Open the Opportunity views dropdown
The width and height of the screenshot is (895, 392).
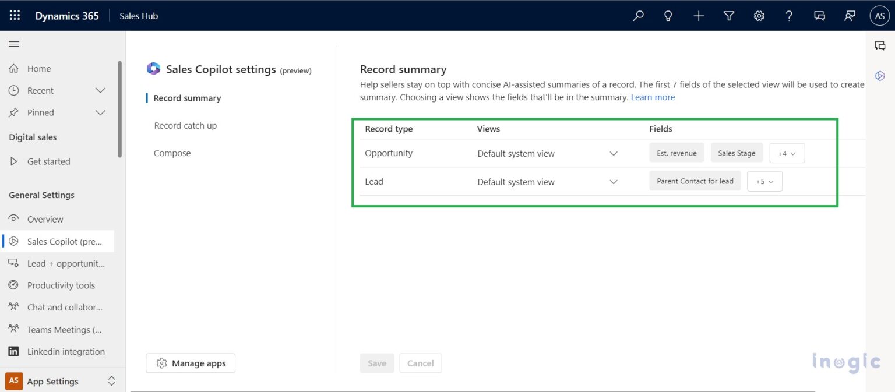tap(613, 153)
